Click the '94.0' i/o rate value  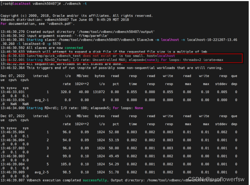(66, 140)
